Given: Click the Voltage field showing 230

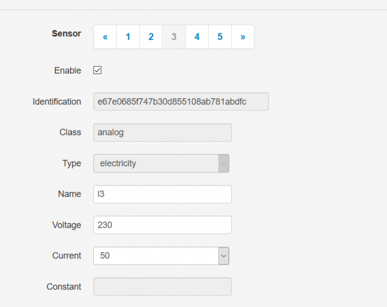Looking at the screenshot, I should (x=162, y=225).
